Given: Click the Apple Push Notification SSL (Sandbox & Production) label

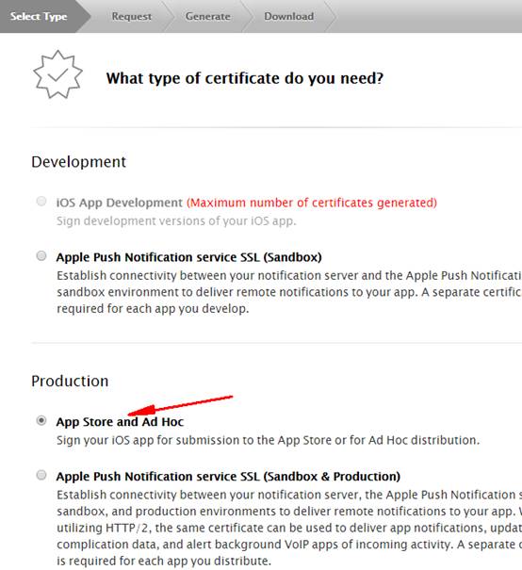Looking at the screenshot, I should click(228, 476).
